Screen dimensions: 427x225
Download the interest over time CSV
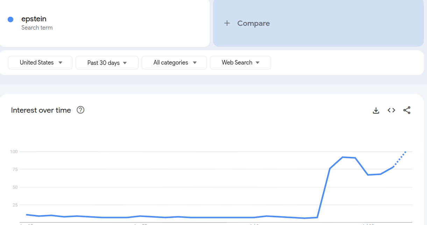click(376, 111)
